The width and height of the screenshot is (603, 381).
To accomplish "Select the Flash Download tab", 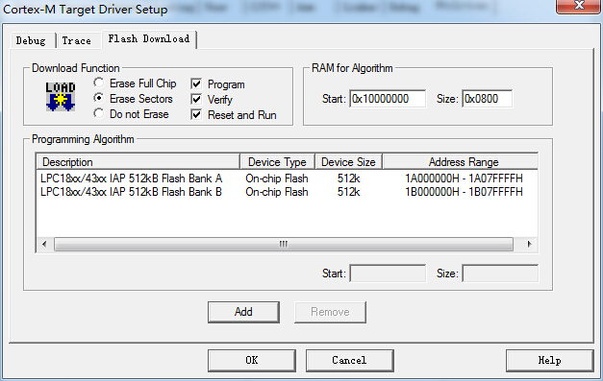I will [x=149, y=38].
